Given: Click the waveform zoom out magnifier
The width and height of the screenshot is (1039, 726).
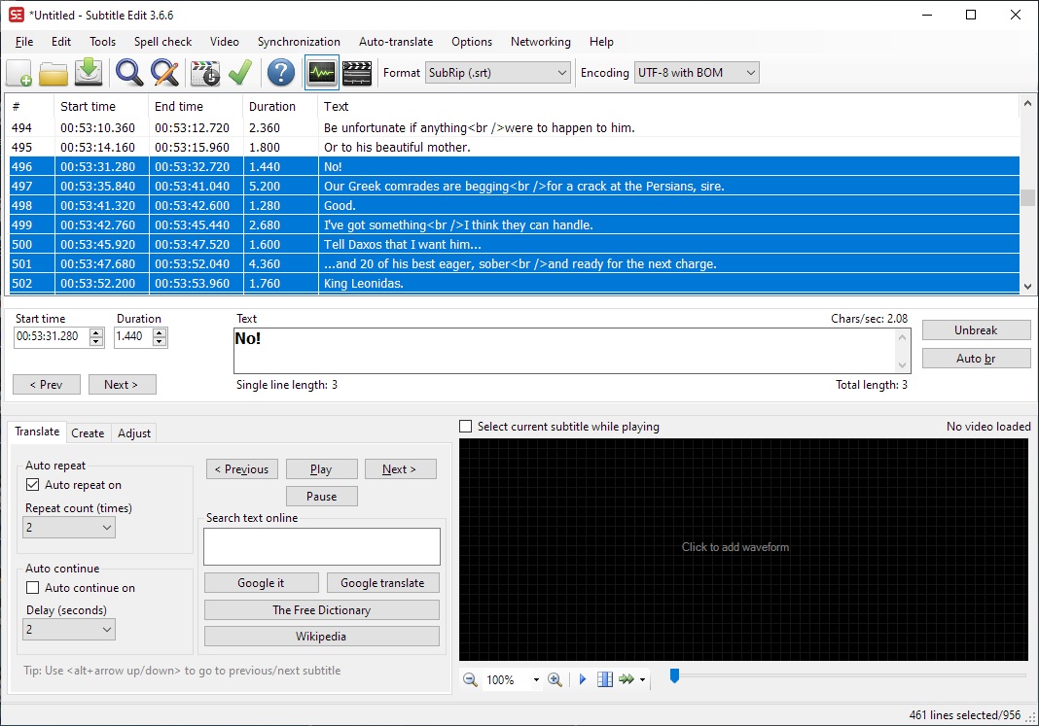Looking at the screenshot, I should 470,679.
